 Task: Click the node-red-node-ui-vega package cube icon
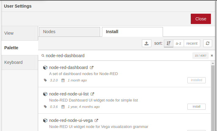[45, 120]
